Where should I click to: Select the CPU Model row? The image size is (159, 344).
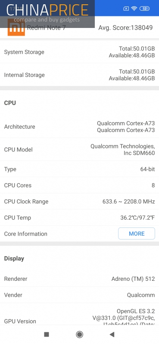[79, 149]
